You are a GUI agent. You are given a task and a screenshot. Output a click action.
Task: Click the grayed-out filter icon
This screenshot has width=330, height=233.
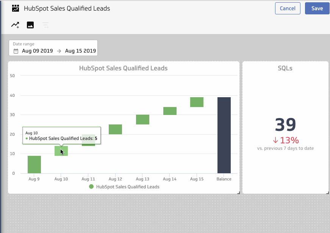tap(45, 25)
